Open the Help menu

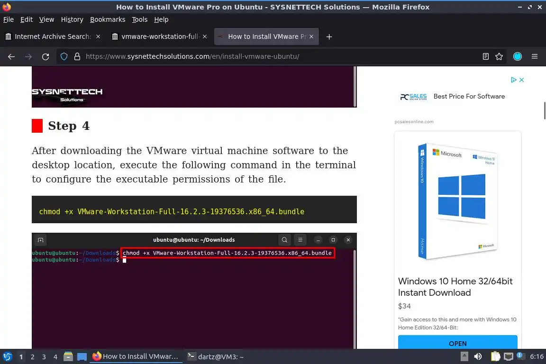coord(161,19)
